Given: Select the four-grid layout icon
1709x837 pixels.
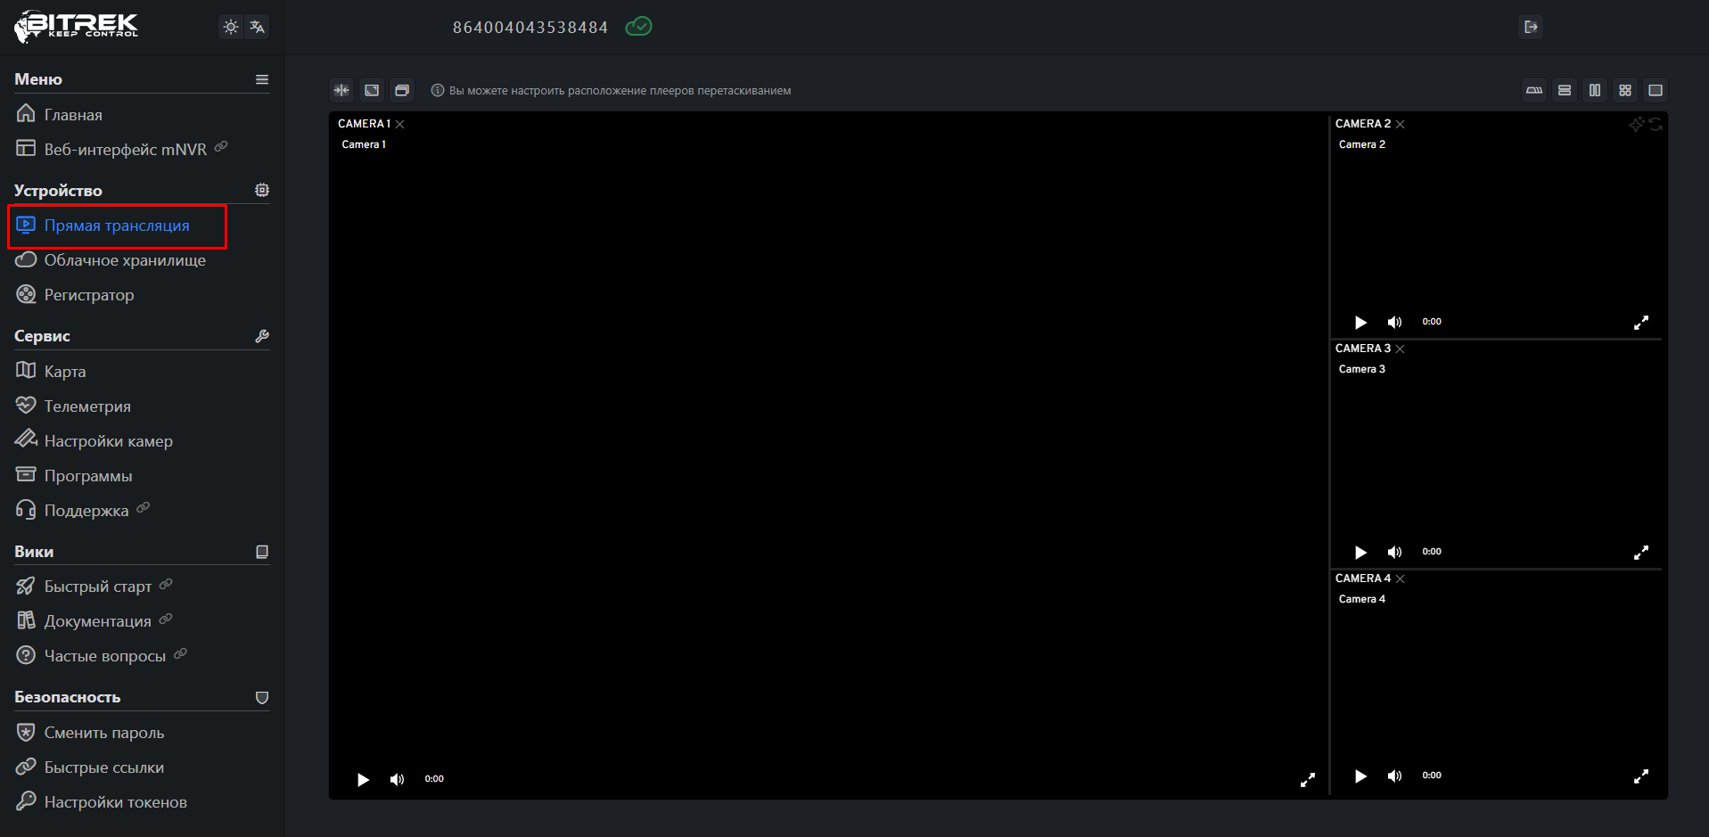Looking at the screenshot, I should pos(1625,90).
